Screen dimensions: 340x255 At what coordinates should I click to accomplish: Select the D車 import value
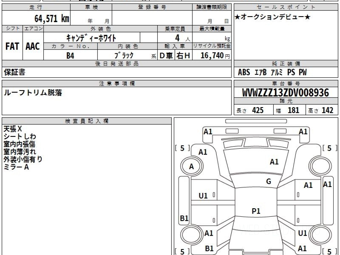tap(166, 56)
